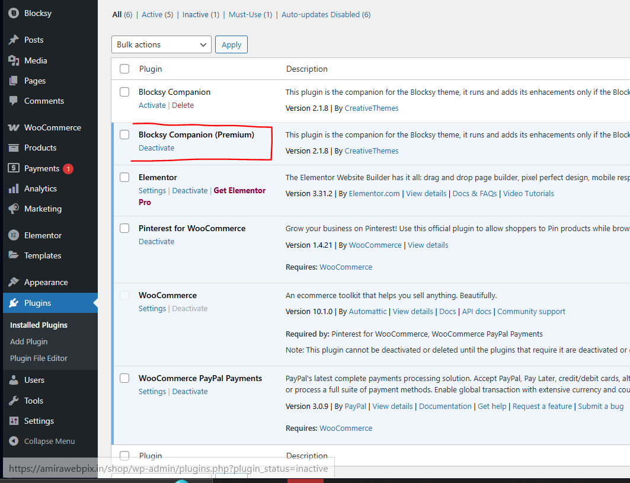
Task: Check the select-all plugins checkbox
Action: click(124, 69)
